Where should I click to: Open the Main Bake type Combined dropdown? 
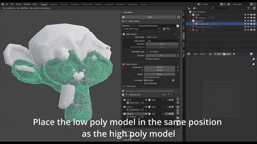point(162,52)
